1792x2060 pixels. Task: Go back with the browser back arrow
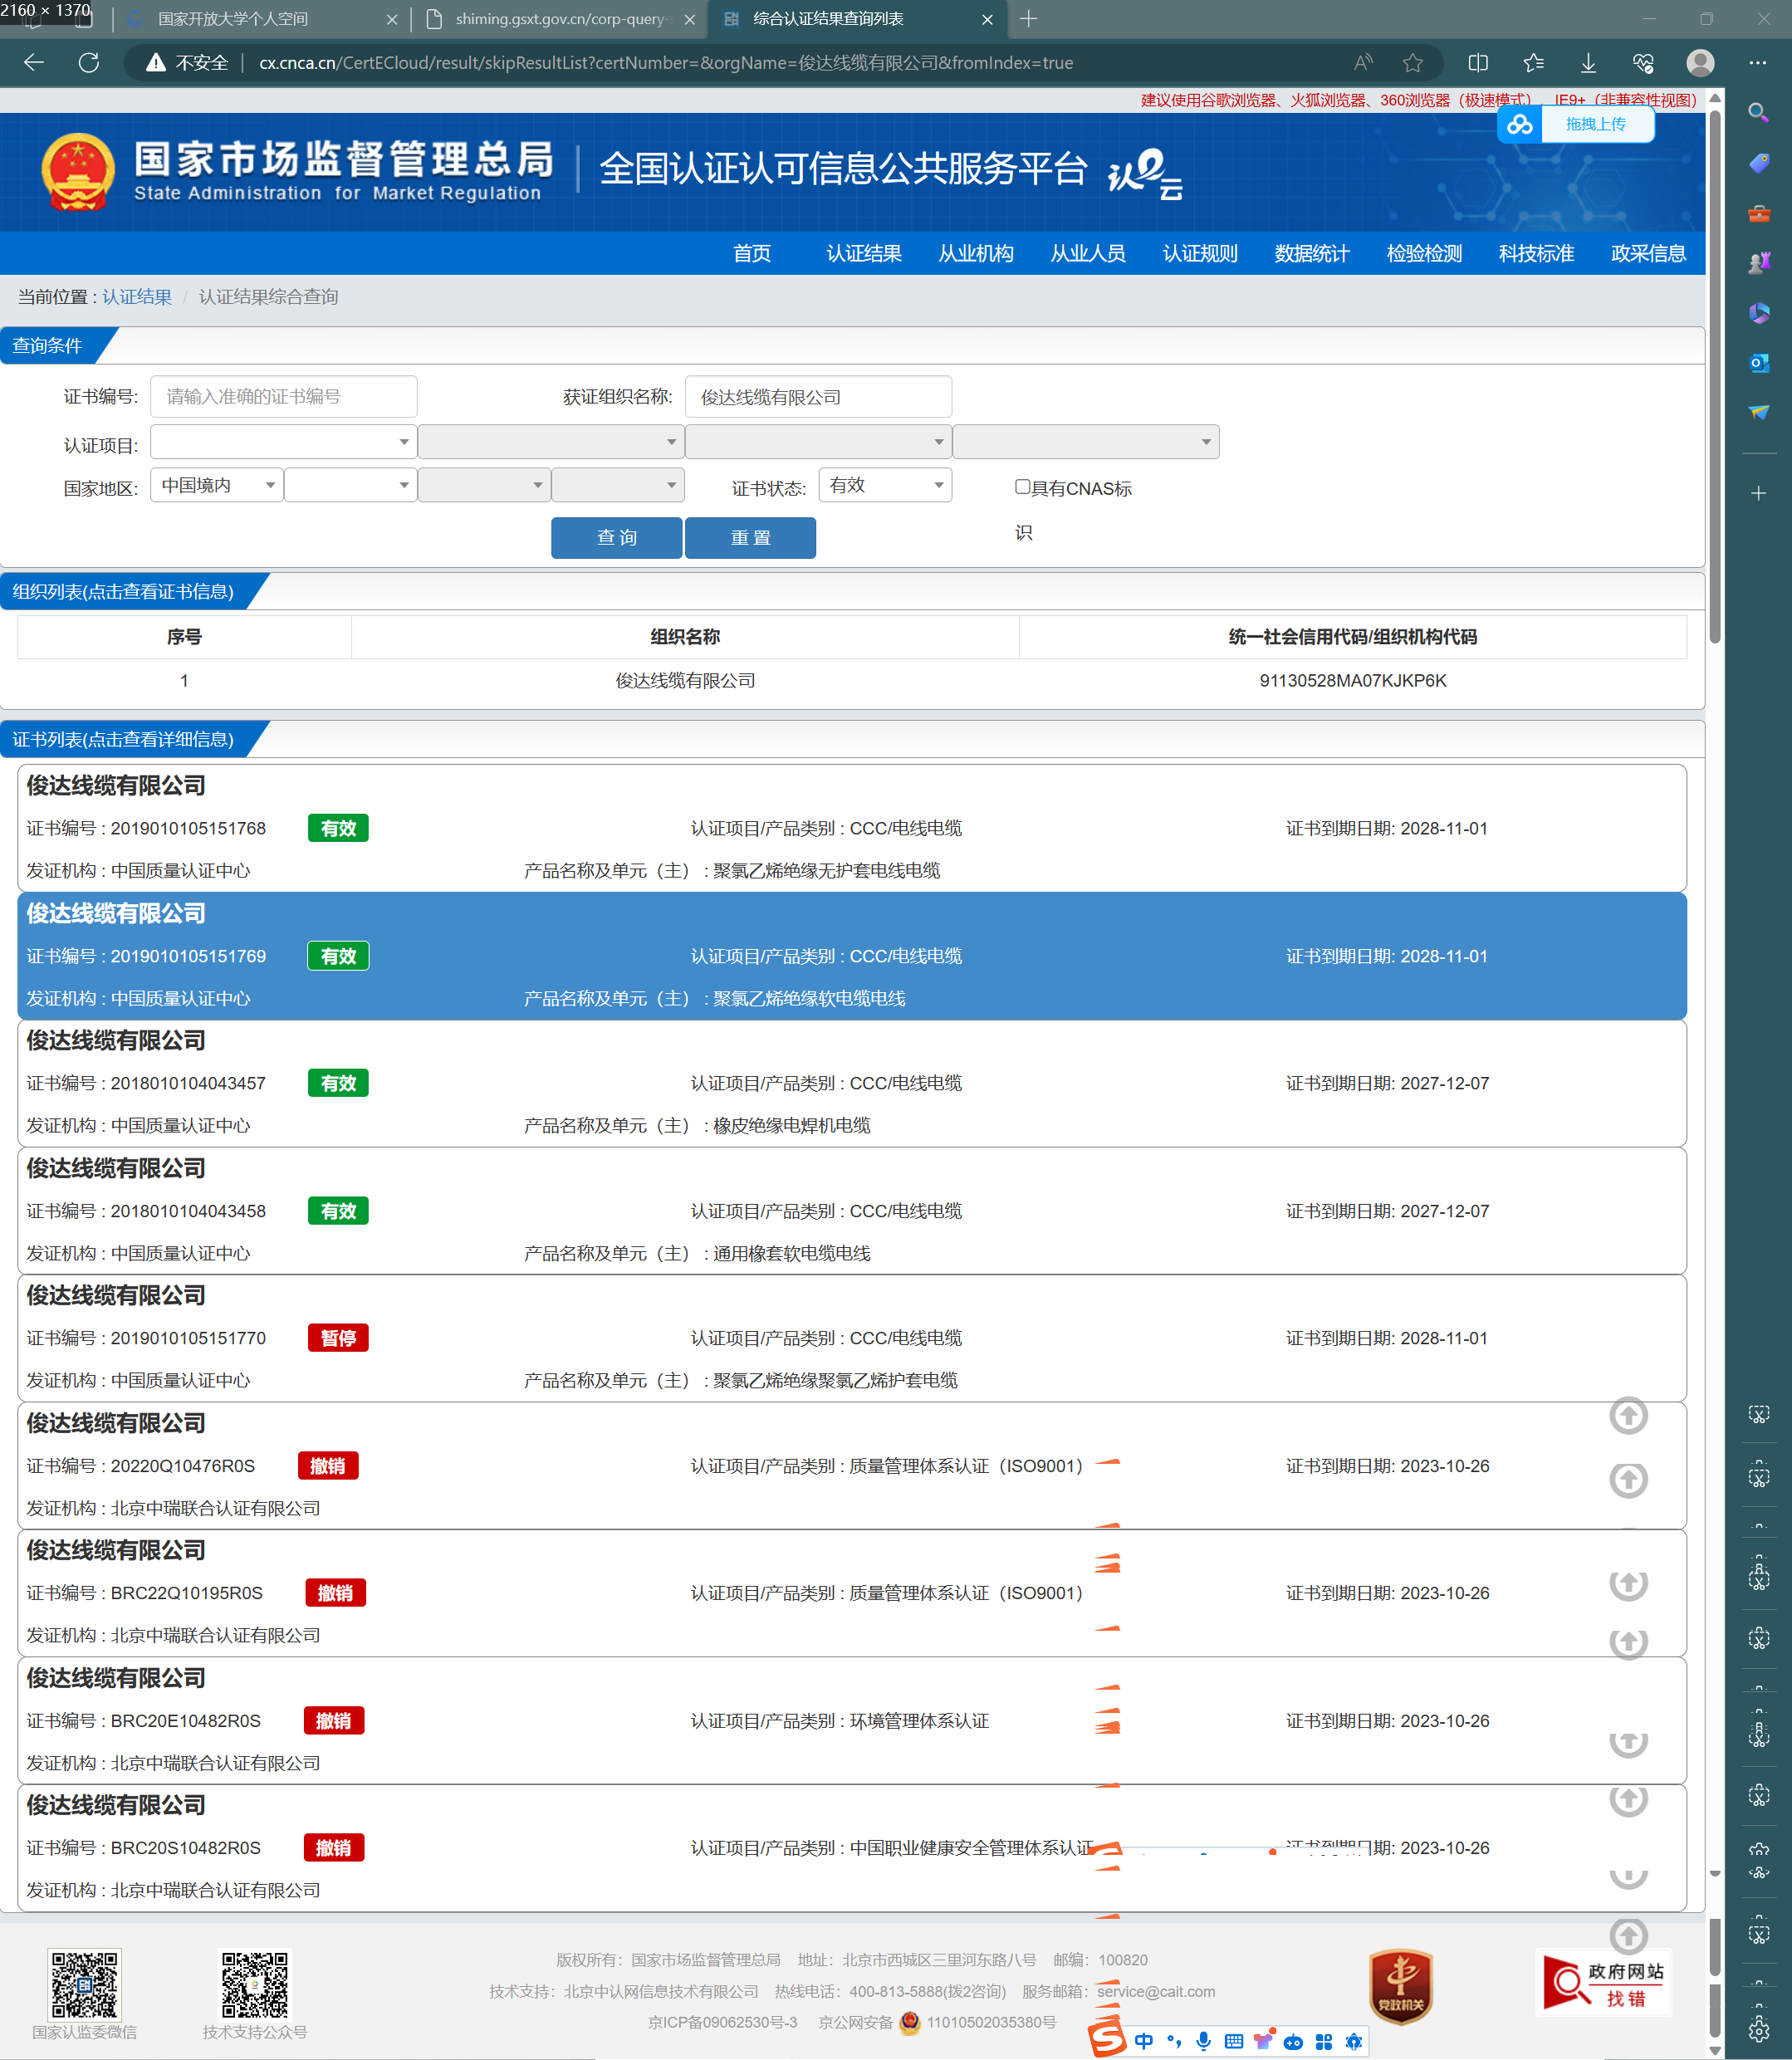[x=34, y=63]
